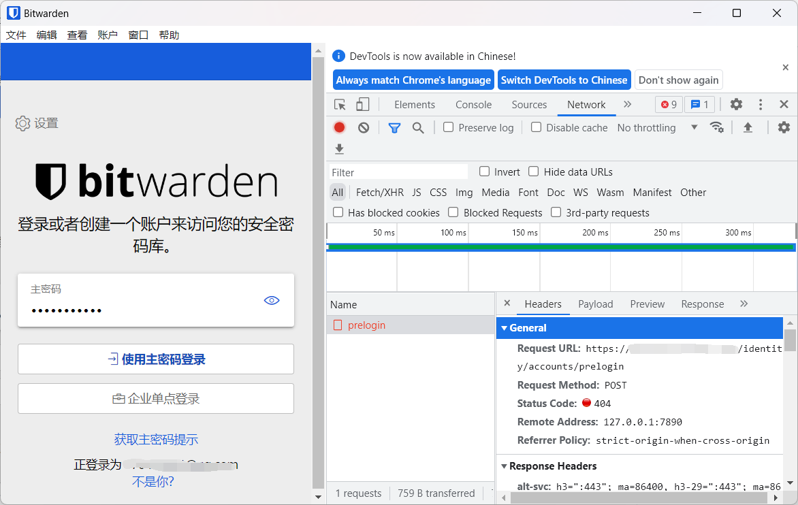Check Has blocked cookies
This screenshot has height=505, width=798.
click(338, 212)
